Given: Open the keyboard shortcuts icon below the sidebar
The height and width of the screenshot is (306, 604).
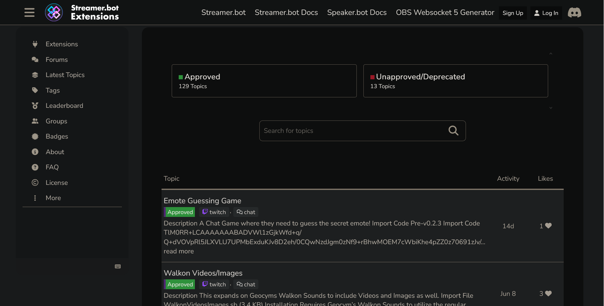Looking at the screenshot, I should point(117,266).
